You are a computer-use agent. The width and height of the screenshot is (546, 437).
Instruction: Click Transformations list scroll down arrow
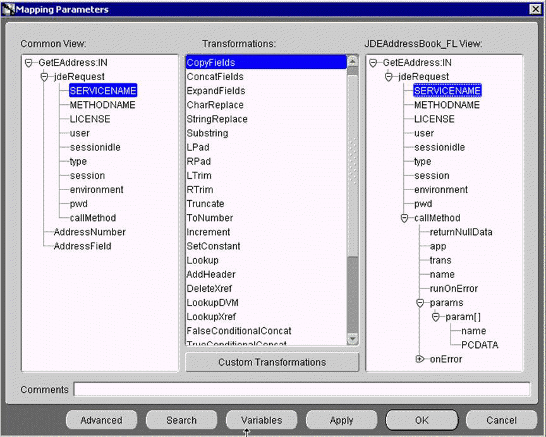coord(353,338)
